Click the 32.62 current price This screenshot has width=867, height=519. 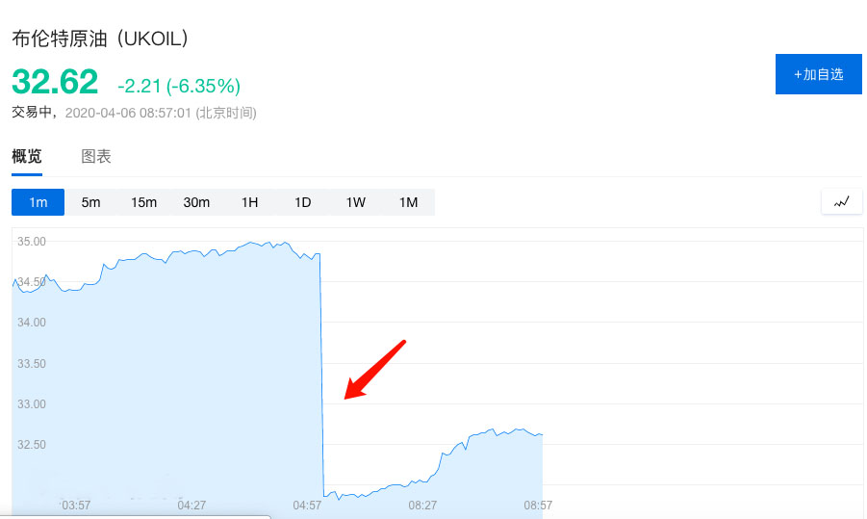(x=55, y=82)
